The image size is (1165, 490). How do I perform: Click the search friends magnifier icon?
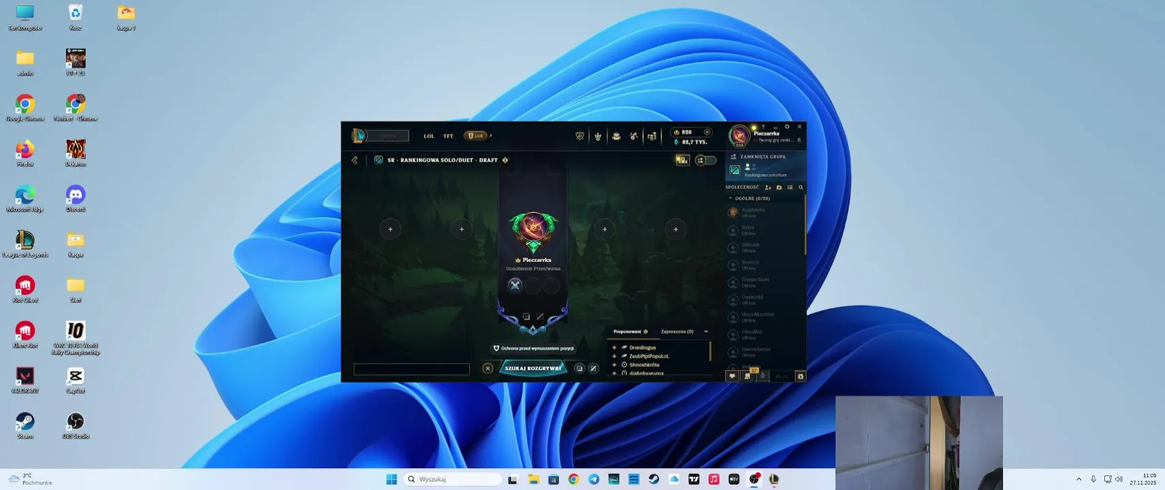[801, 187]
